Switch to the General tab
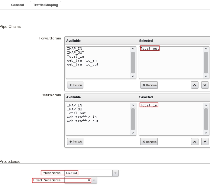 point(18,5)
